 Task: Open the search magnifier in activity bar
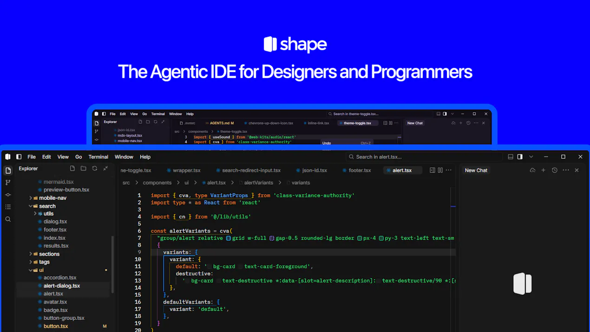click(8, 219)
